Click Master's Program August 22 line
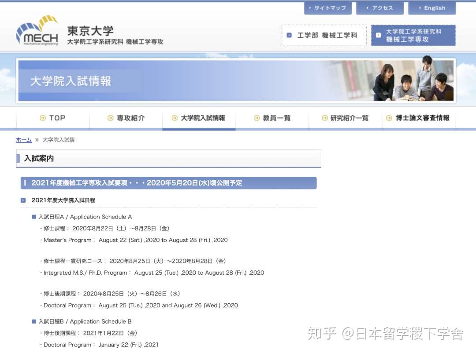This screenshot has width=476, height=353. click(x=134, y=240)
